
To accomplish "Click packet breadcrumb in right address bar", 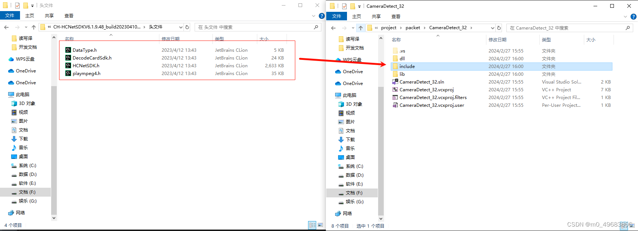I will (x=413, y=28).
